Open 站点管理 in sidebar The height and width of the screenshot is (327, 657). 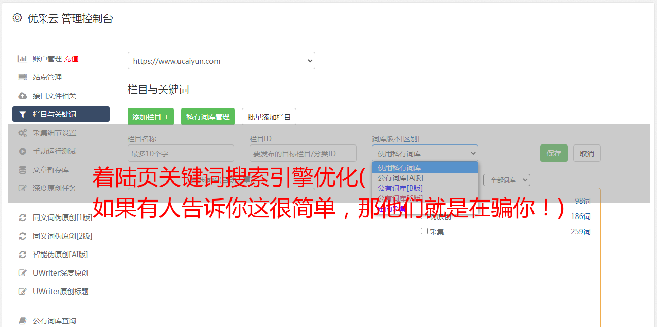[x=47, y=77]
